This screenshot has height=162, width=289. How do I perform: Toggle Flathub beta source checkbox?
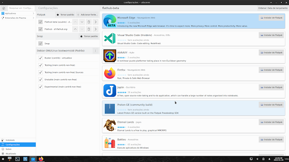41,22
